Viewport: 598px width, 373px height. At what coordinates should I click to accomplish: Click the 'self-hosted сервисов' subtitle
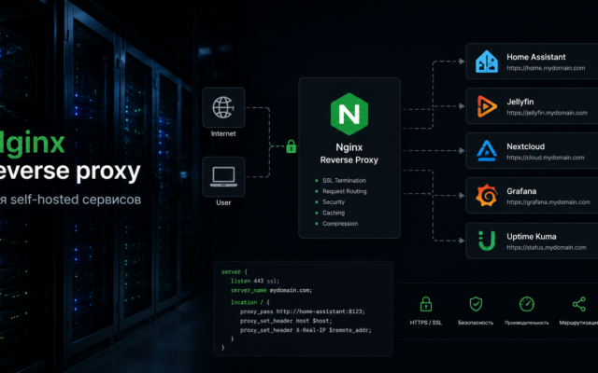[76, 200]
